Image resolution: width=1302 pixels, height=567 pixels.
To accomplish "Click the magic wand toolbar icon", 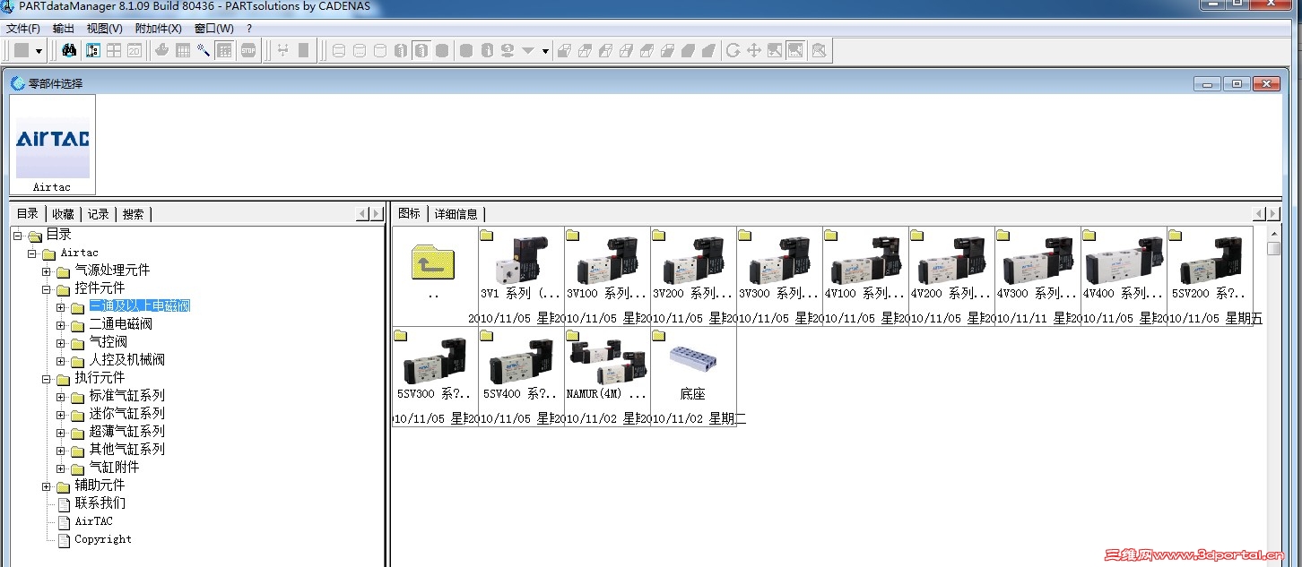I will 204,50.
